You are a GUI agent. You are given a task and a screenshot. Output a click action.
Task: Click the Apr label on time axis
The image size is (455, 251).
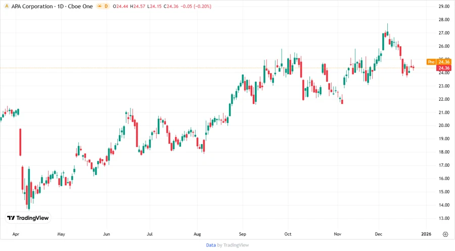[16, 234]
